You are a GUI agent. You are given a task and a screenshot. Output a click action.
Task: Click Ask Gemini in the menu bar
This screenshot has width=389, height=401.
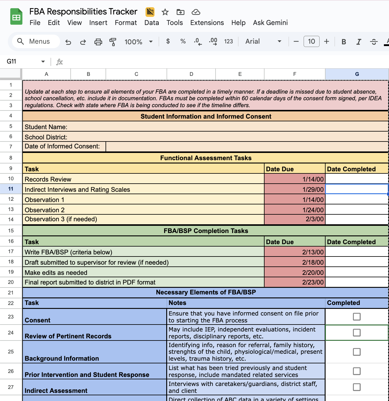(270, 23)
